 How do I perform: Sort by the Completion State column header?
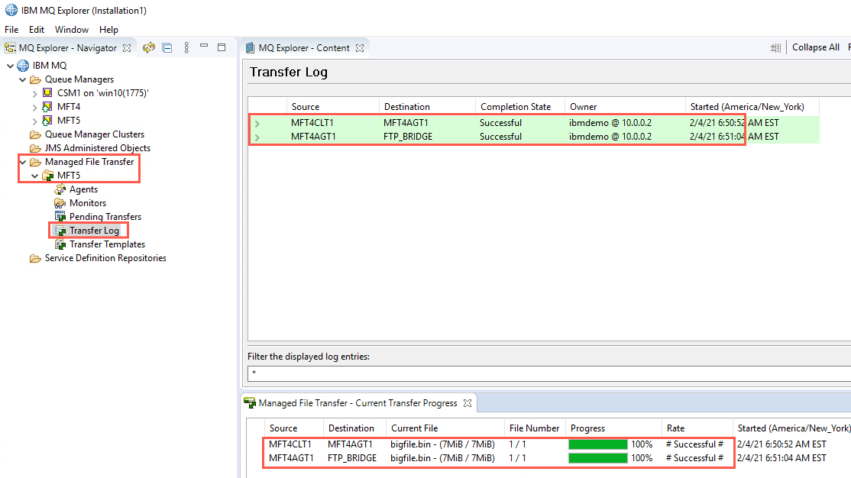pos(520,107)
